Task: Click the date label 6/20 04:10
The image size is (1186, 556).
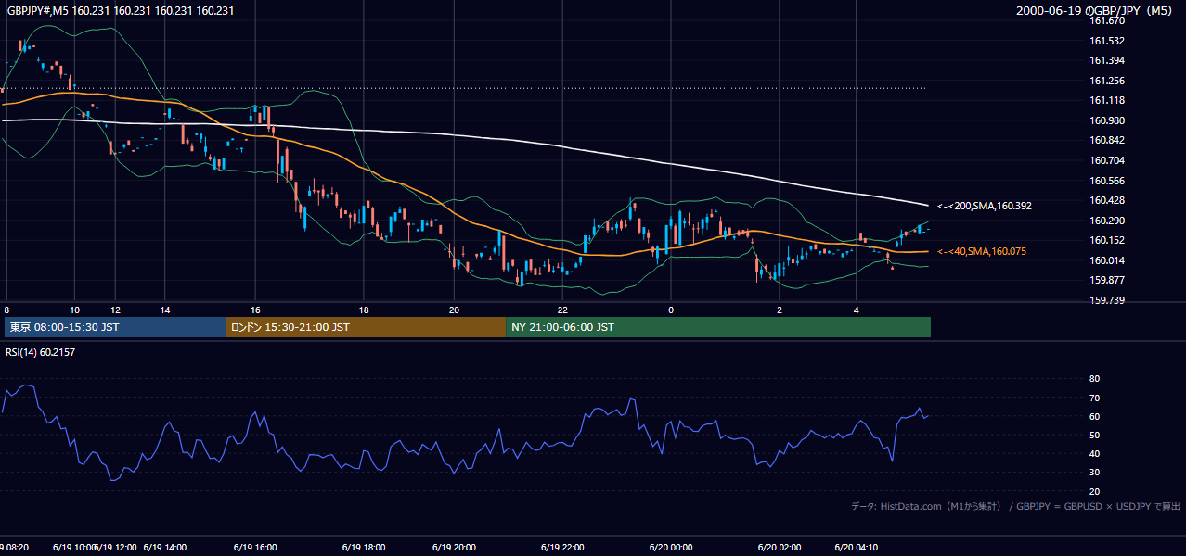Action: [x=857, y=548]
